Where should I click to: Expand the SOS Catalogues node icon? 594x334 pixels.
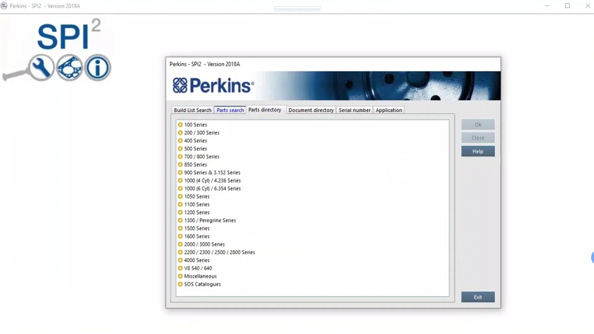[x=180, y=284]
